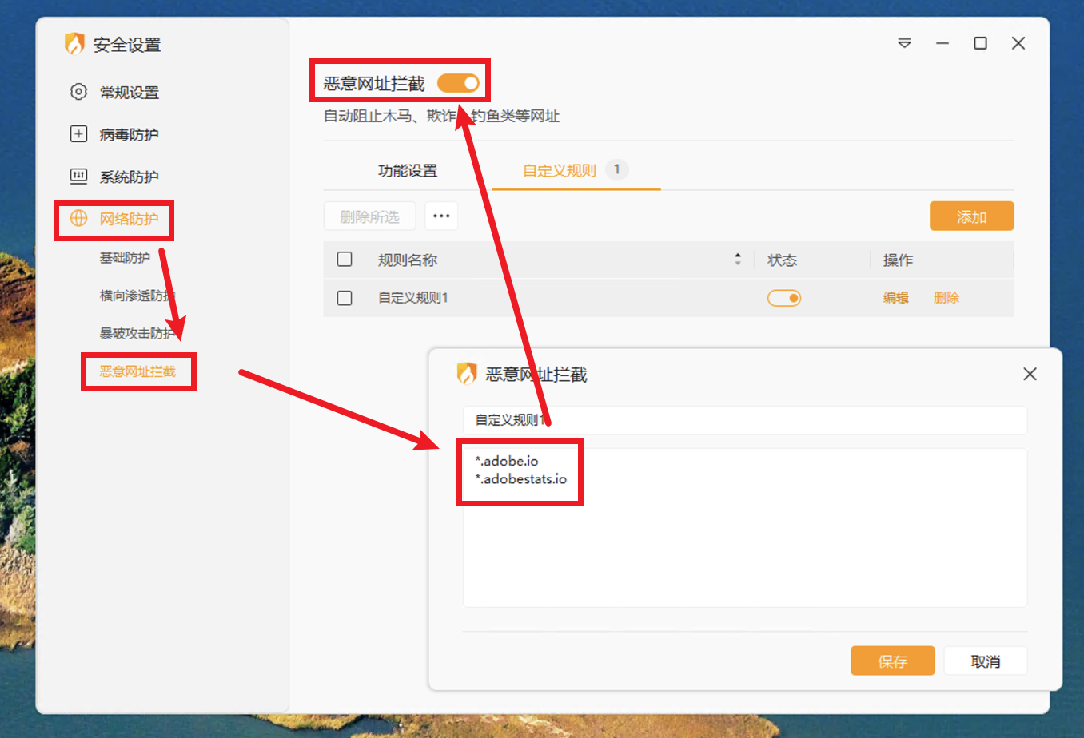The width and height of the screenshot is (1084, 738).
Task: Toggle the 恶意网址拦截 main switch
Action: point(458,83)
